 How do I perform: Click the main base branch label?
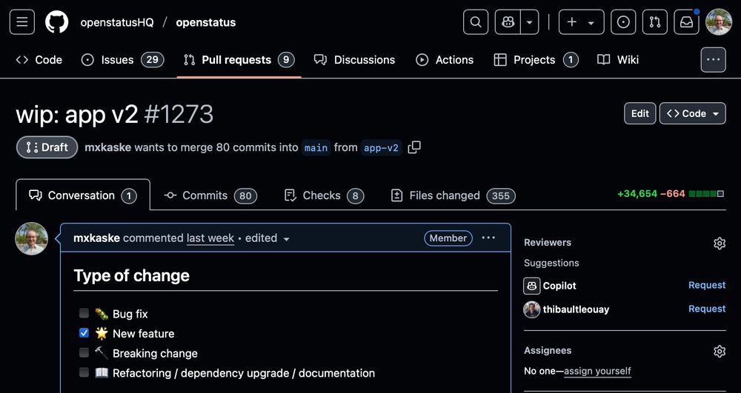(x=316, y=148)
